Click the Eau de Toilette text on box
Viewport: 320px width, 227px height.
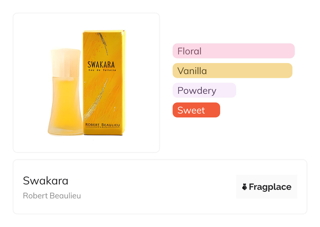click(102, 70)
